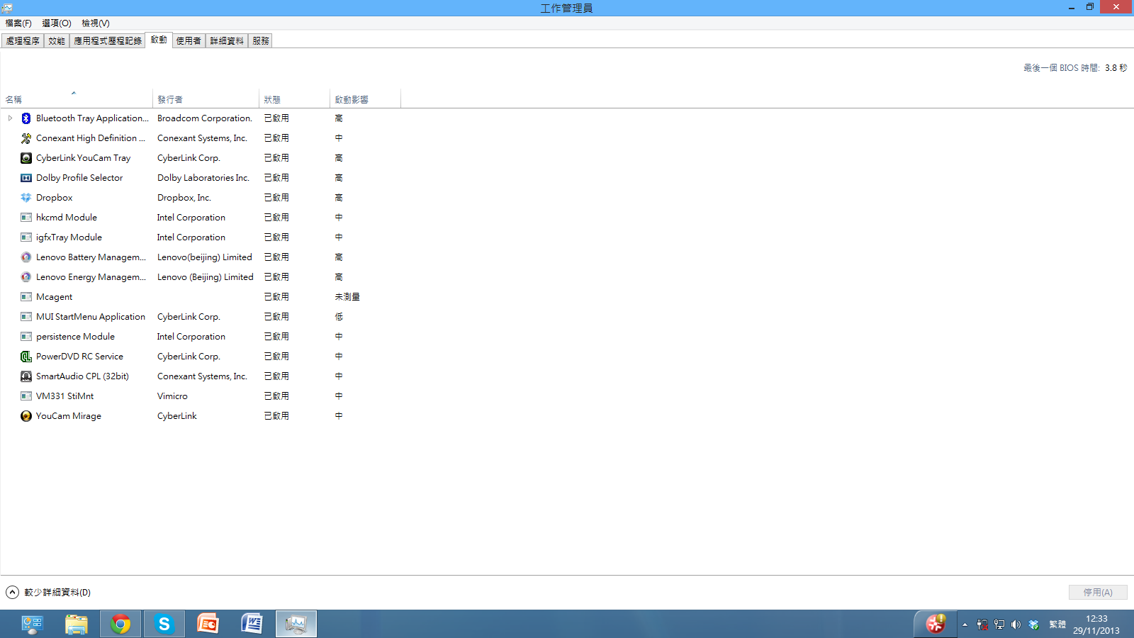Select the Broadcom Corporation publisher cell
This screenshot has height=638, width=1134.
coord(205,118)
